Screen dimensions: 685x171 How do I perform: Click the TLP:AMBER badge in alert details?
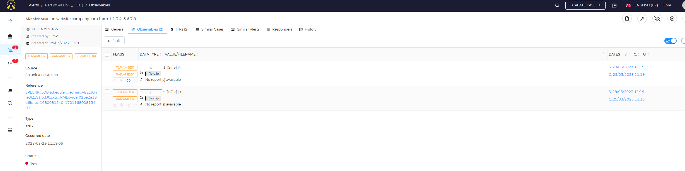coord(37,56)
